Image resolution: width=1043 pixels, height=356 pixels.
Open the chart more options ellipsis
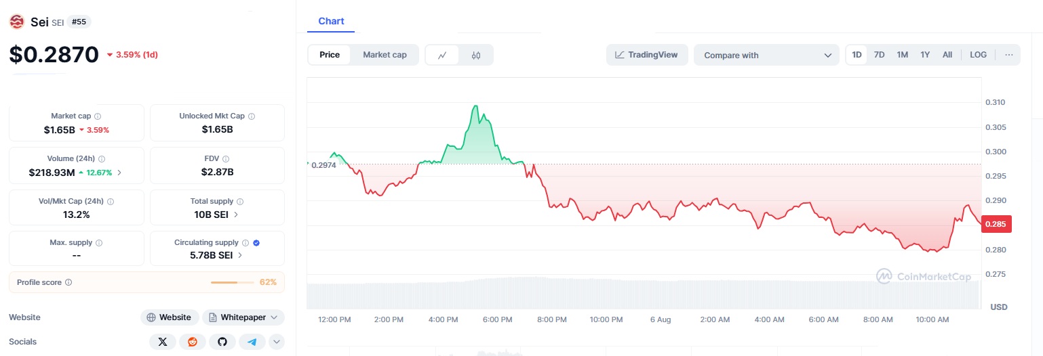(1009, 55)
